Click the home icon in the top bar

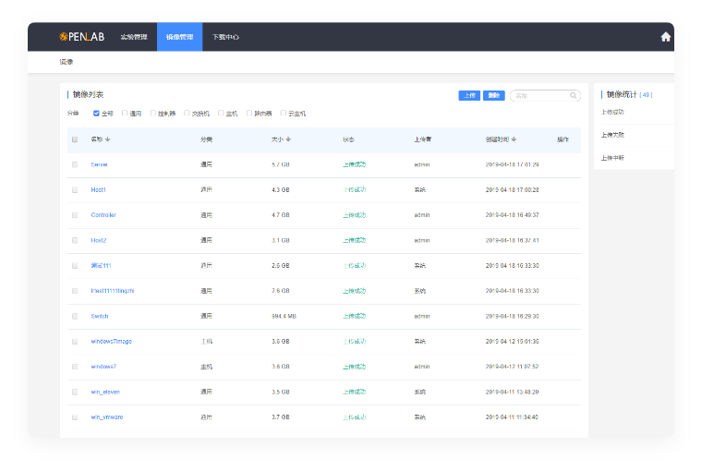coord(665,37)
